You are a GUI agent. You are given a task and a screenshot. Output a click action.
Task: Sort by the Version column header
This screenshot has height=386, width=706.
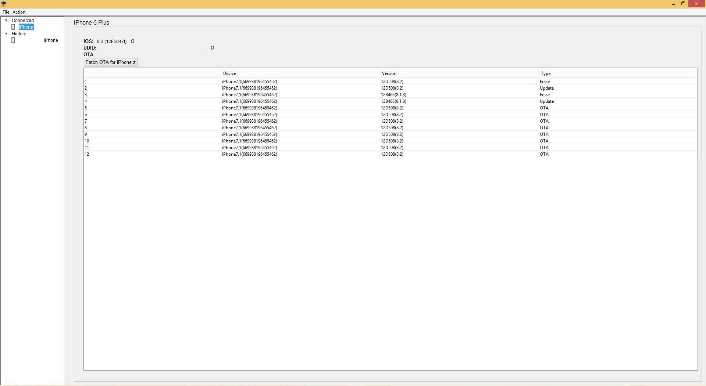click(459, 73)
